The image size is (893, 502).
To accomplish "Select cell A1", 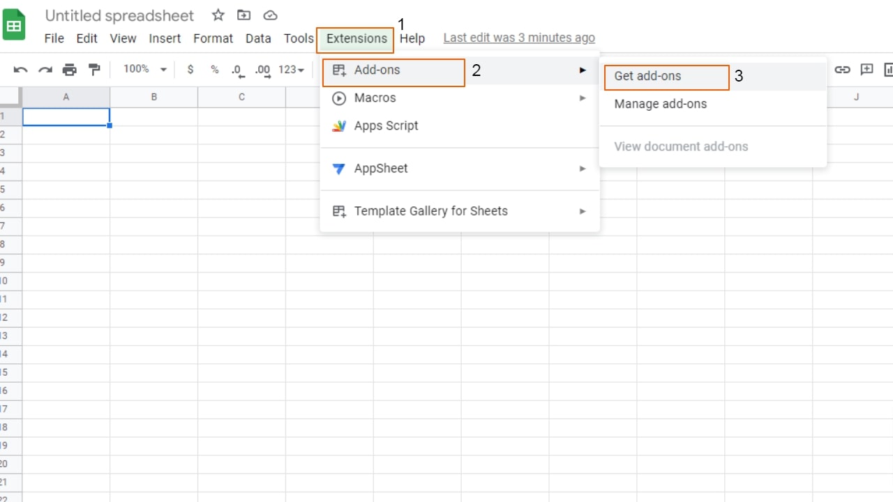I will (66, 116).
